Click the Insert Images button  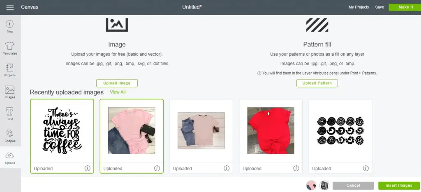(399, 185)
